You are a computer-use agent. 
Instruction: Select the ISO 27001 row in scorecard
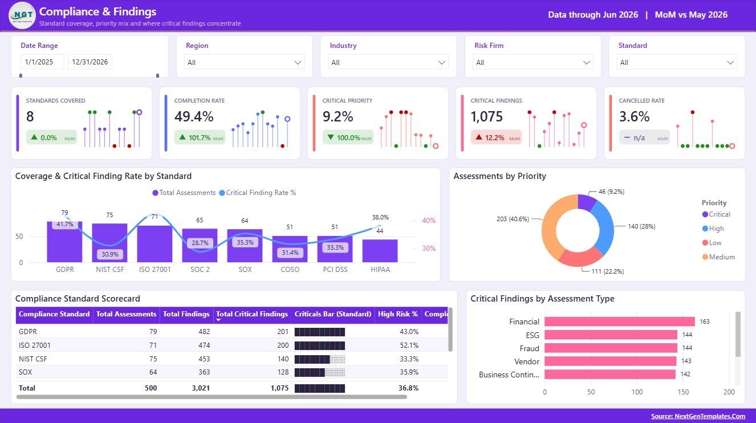click(231, 345)
